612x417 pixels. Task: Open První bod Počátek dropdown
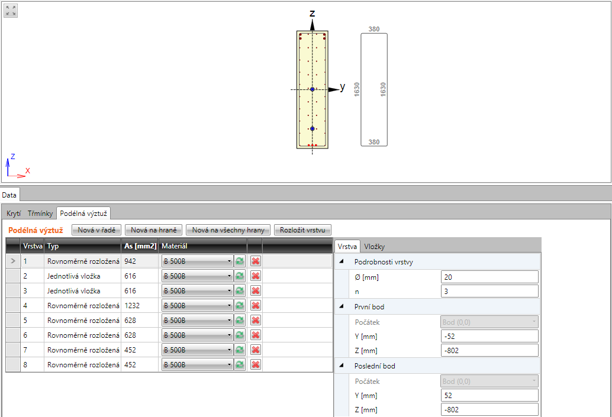tap(489, 322)
